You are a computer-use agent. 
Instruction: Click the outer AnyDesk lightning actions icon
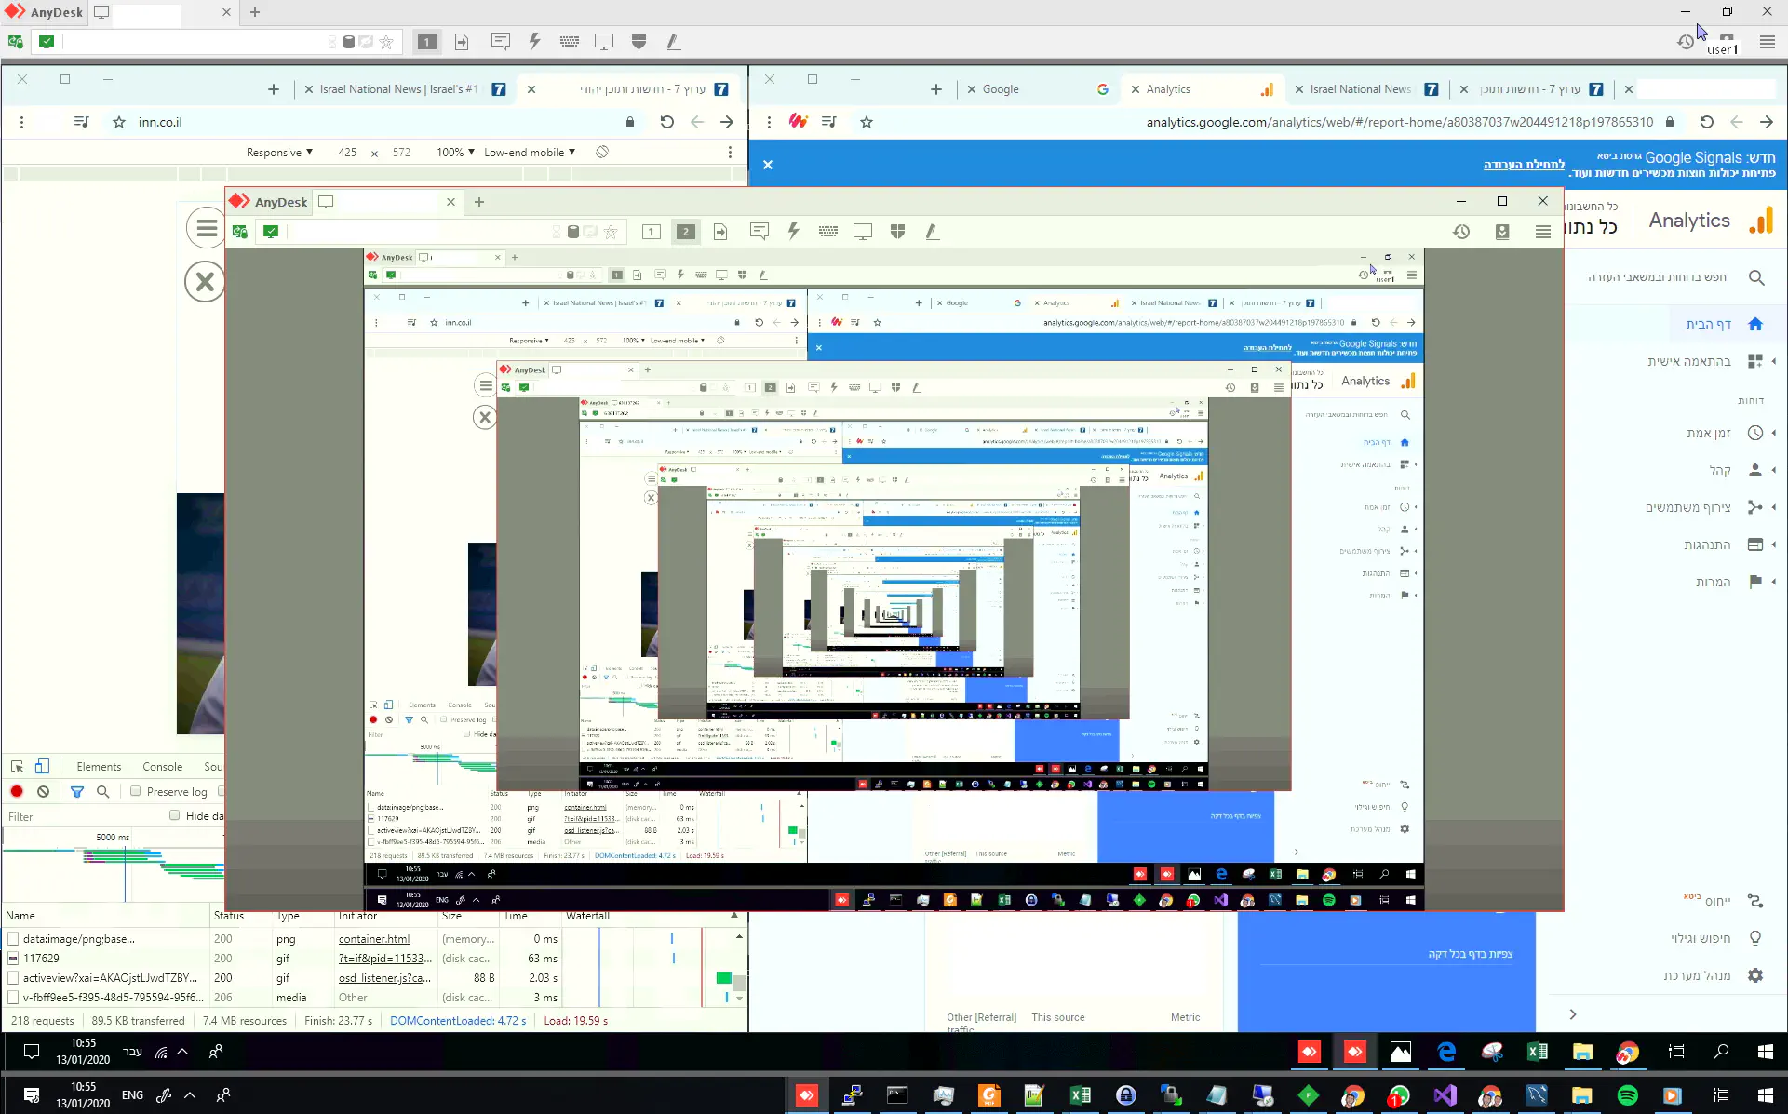(534, 41)
